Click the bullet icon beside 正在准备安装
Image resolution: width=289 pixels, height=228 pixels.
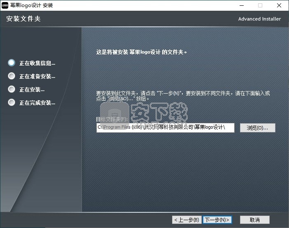point(12,76)
